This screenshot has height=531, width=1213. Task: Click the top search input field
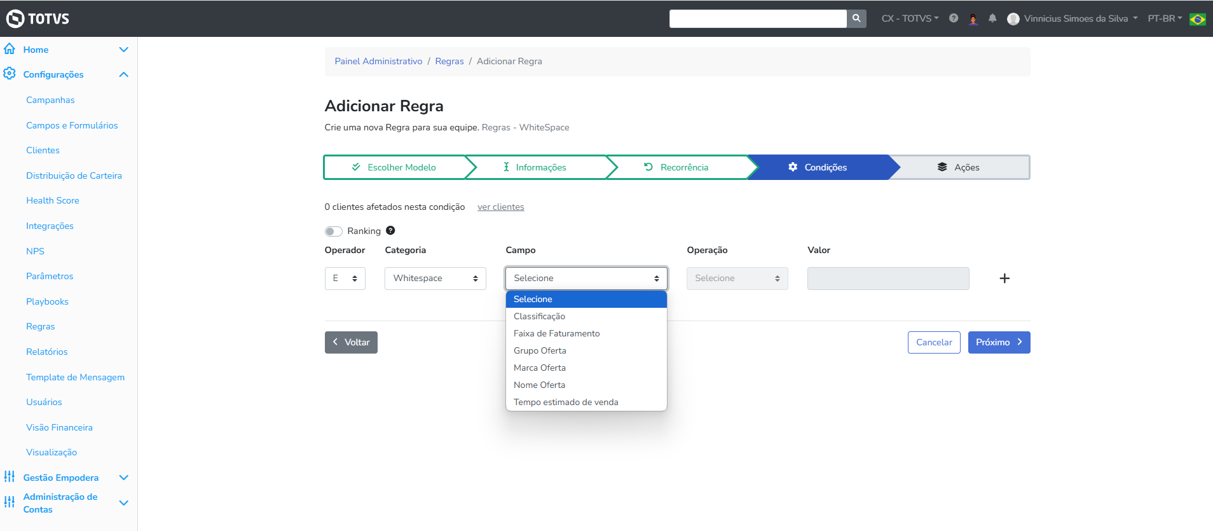coord(758,18)
